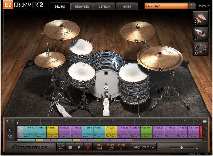Click bar 81 on the timeline ruler

pyautogui.click(x=136, y=120)
